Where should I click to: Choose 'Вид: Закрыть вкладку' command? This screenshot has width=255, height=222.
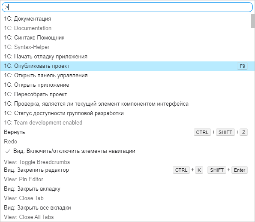tap(32, 189)
